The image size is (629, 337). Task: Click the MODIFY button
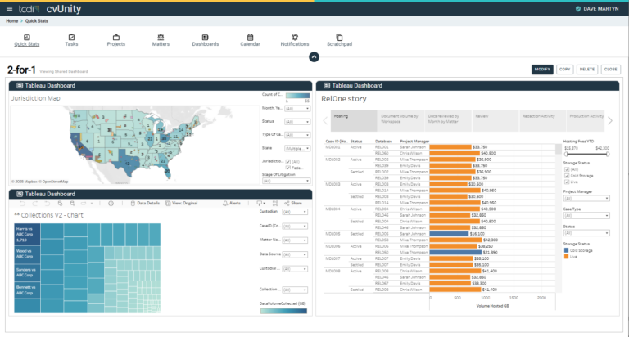point(541,70)
